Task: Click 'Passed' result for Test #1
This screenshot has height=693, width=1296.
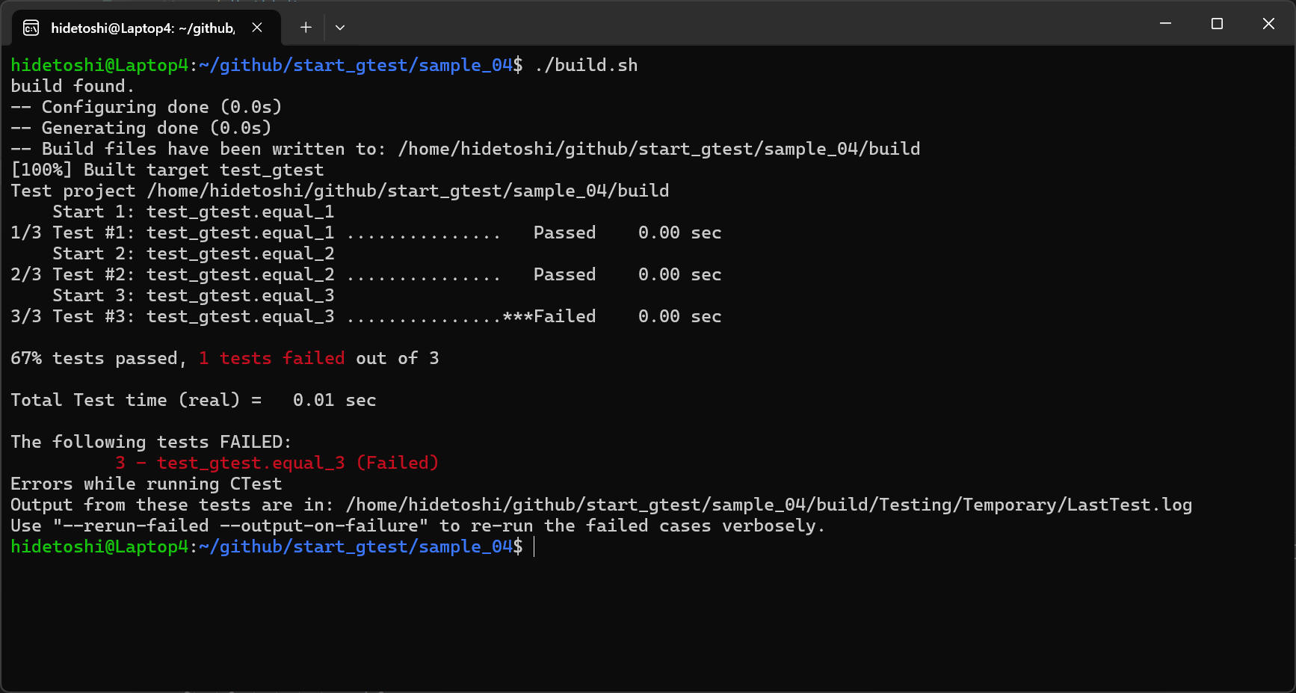Action: (x=565, y=232)
